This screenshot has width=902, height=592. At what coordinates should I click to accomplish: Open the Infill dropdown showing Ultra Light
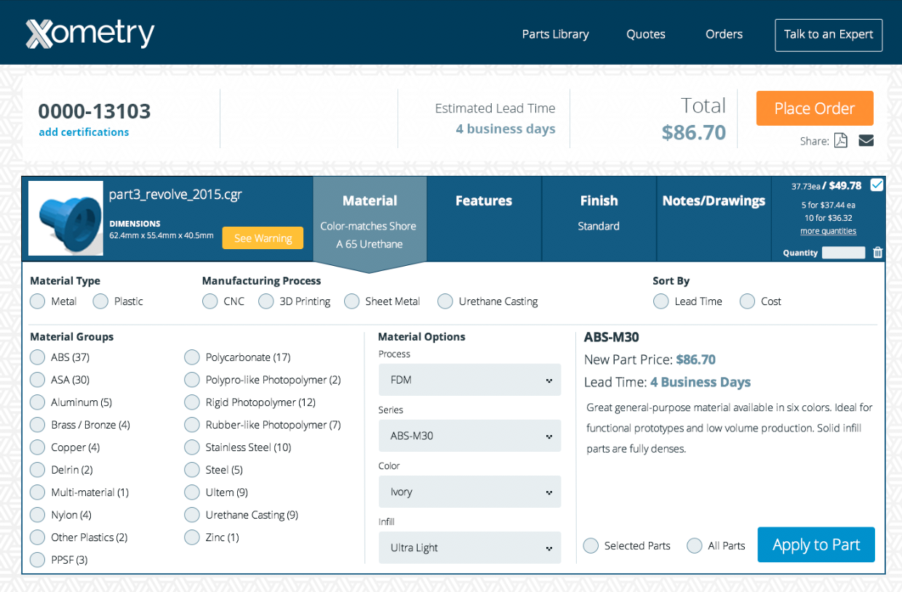click(x=470, y=548)
